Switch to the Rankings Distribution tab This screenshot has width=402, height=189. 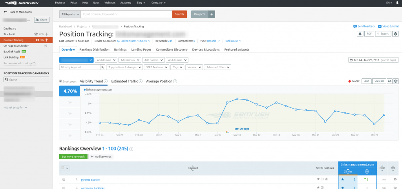94,49
